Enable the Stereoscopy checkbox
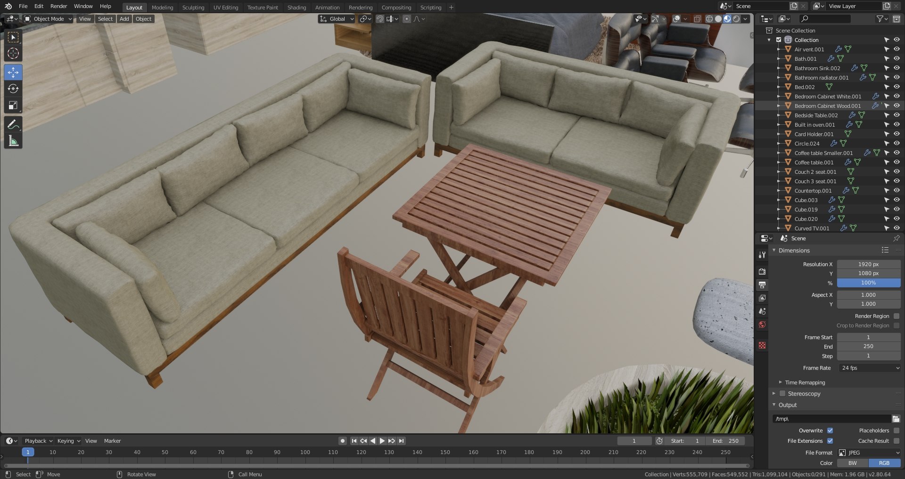 coord(782,393)
